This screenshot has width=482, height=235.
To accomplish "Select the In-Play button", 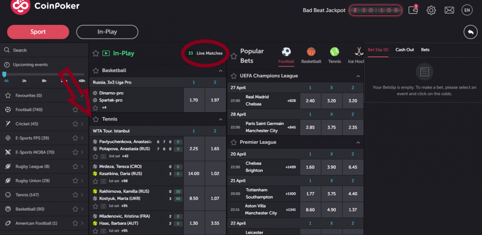I will tap(107, 32).
